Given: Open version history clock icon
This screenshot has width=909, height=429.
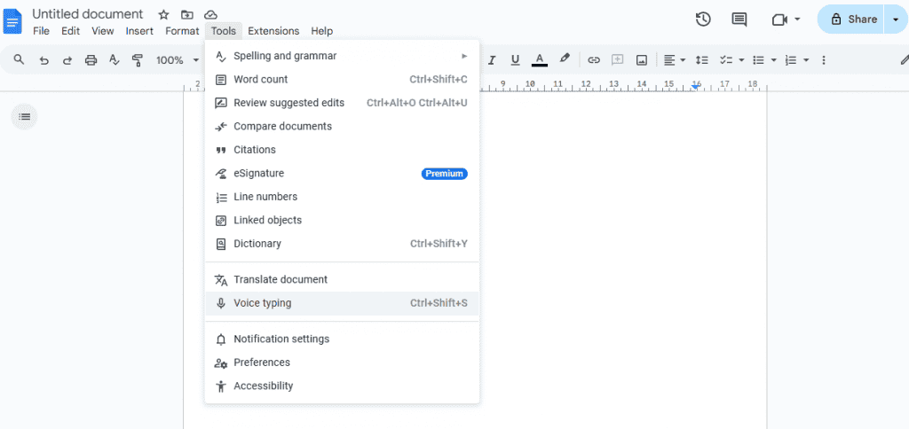Looking at the screenshot, I should [703, 19].
